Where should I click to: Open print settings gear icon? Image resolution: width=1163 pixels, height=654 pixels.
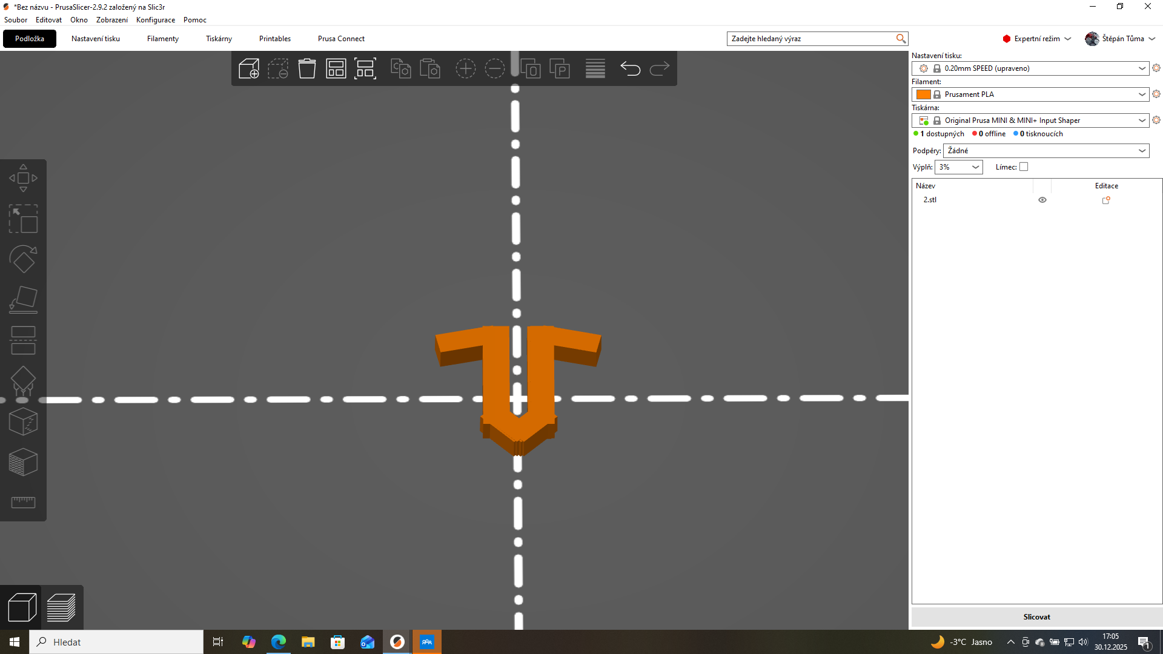point(1156,68)
